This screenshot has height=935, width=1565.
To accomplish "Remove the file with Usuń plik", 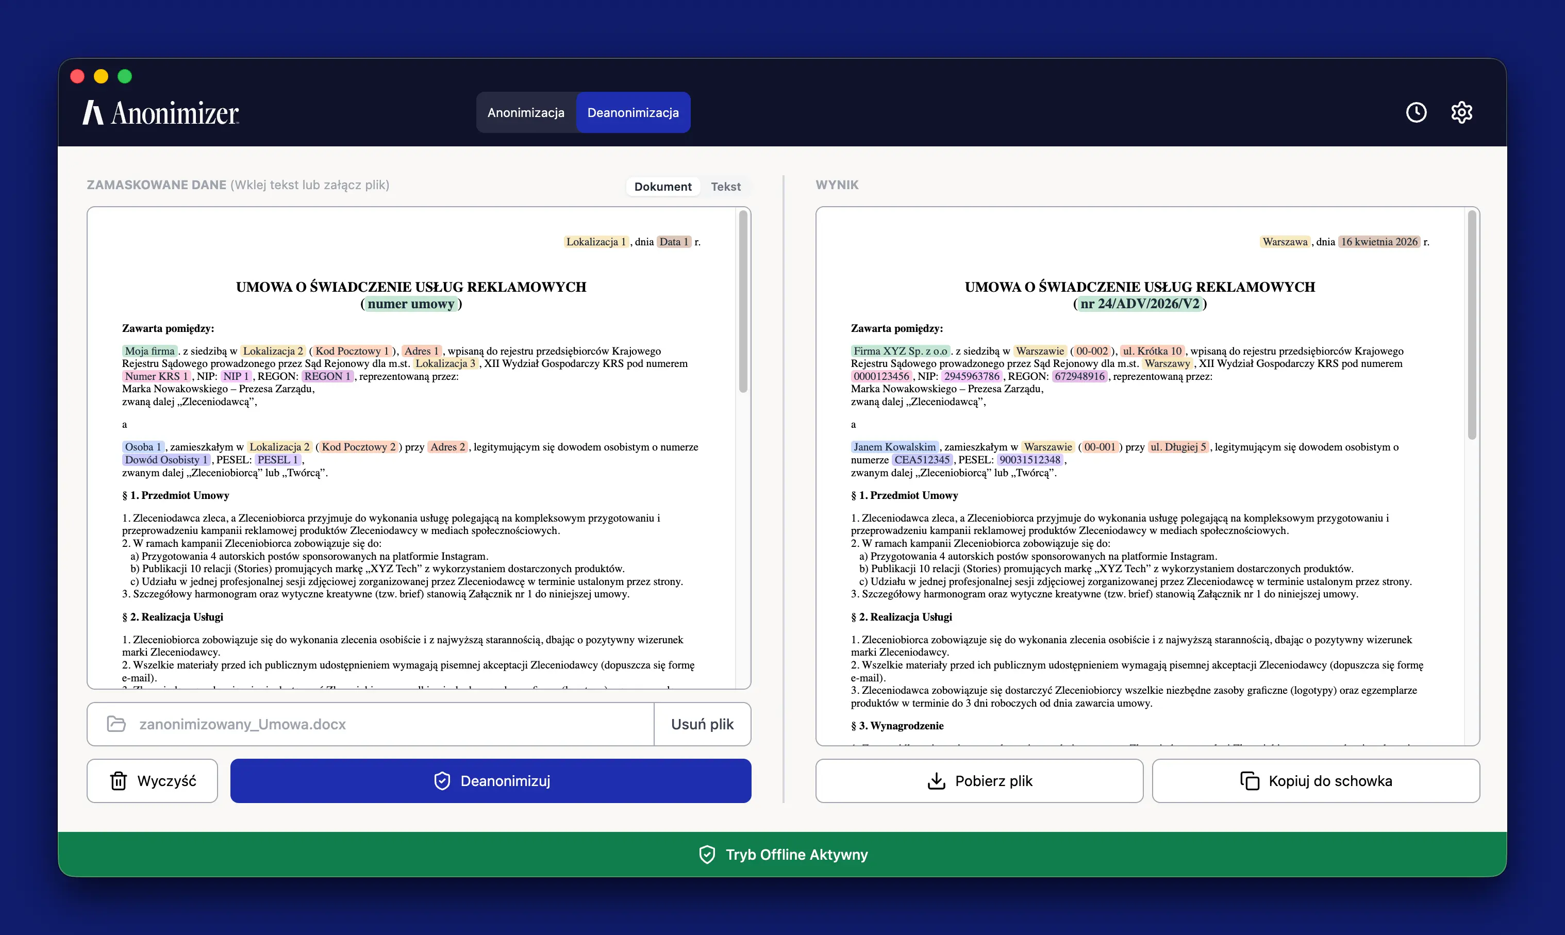I will point(703,724).
